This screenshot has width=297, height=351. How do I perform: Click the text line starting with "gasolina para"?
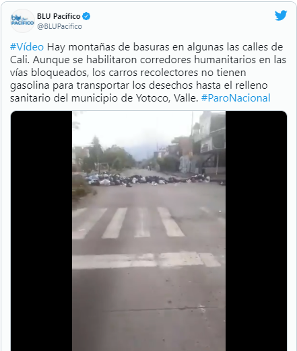(139, 85)
